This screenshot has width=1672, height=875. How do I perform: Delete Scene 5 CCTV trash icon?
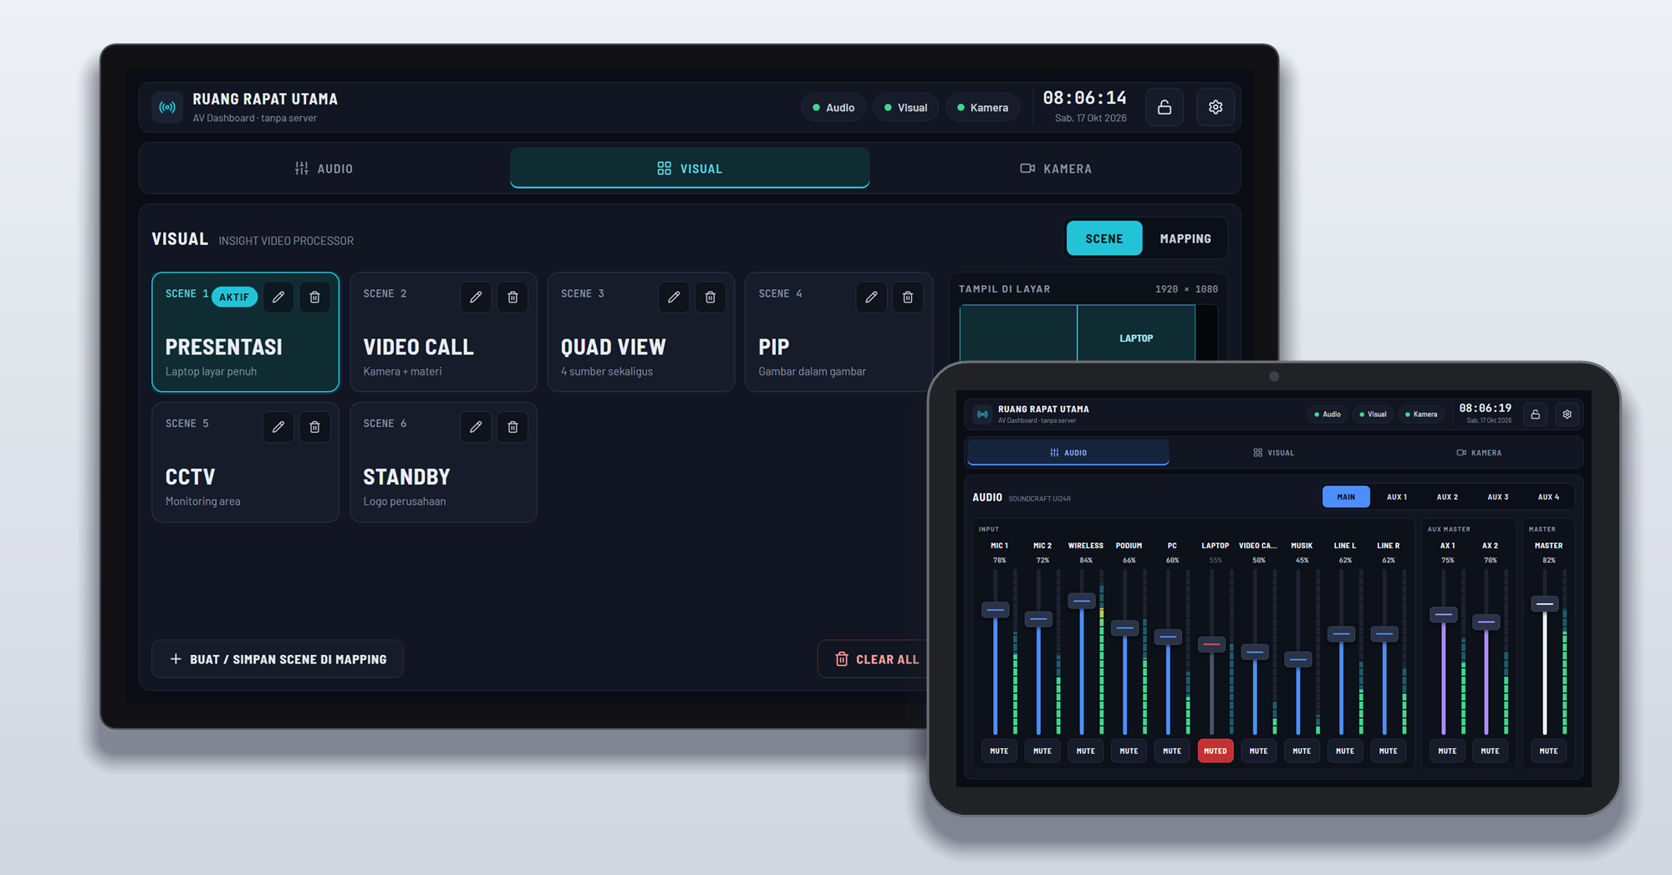pos(315,427)
